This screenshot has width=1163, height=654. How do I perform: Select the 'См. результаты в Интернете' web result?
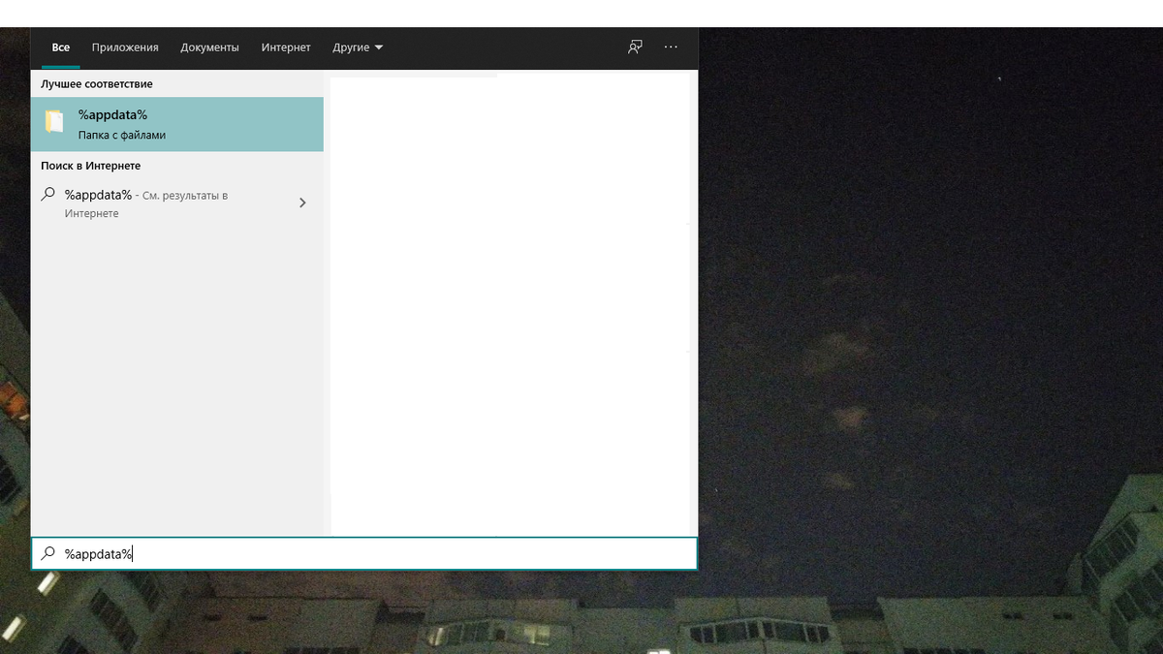(x=176, y=203)
